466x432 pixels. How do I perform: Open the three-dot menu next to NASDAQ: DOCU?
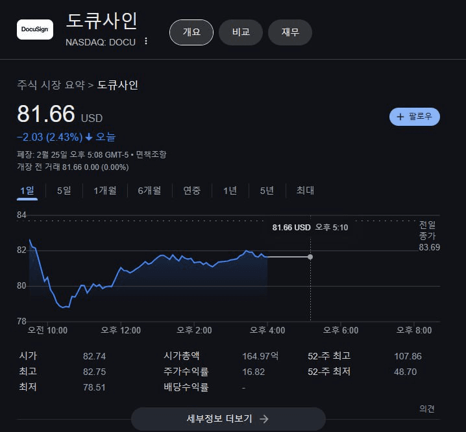coord(146,41)
